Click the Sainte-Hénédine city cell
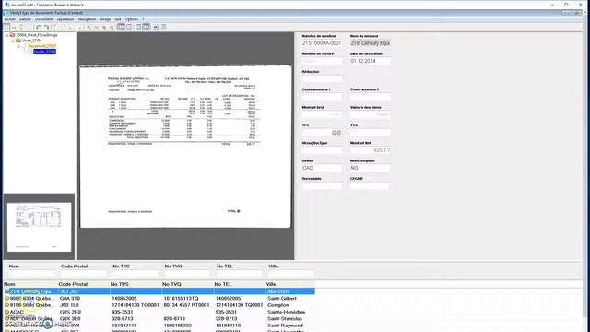Viewport: 590px width, 332px height. (x=287, y=312)
